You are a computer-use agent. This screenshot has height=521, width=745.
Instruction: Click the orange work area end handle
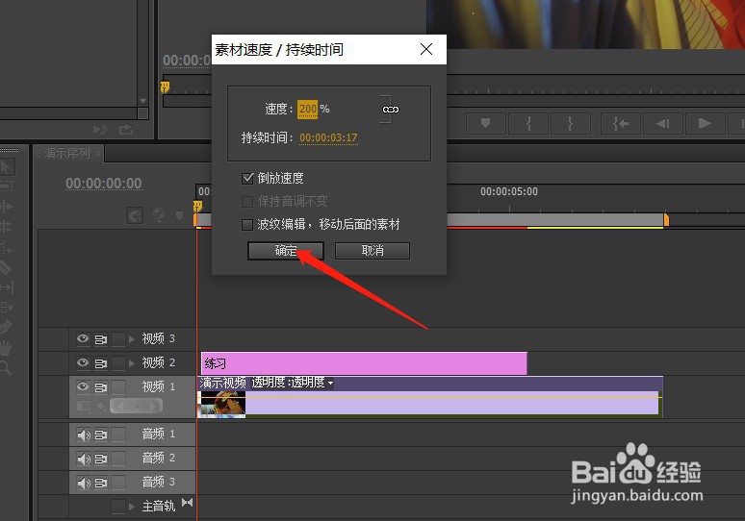666,219
